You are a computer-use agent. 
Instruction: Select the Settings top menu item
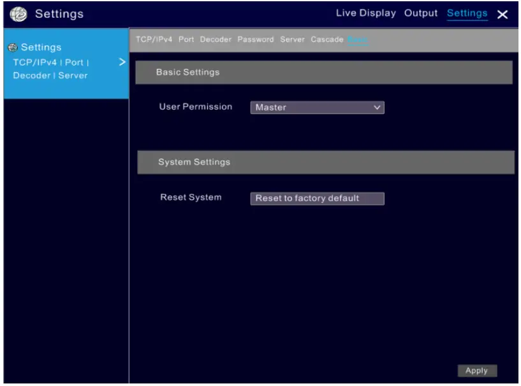[467, 13]
